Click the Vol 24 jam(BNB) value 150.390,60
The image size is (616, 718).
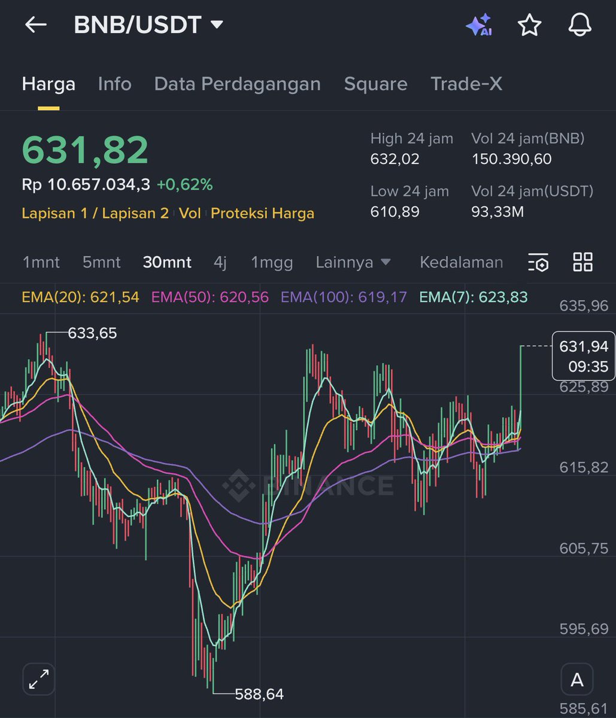point(511,159)
